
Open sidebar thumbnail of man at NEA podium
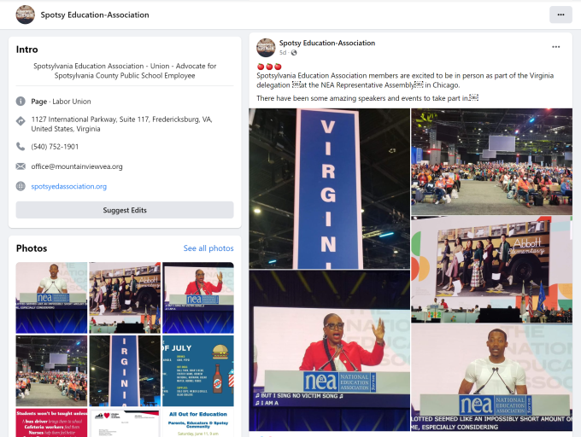click(x=51, y=298)
